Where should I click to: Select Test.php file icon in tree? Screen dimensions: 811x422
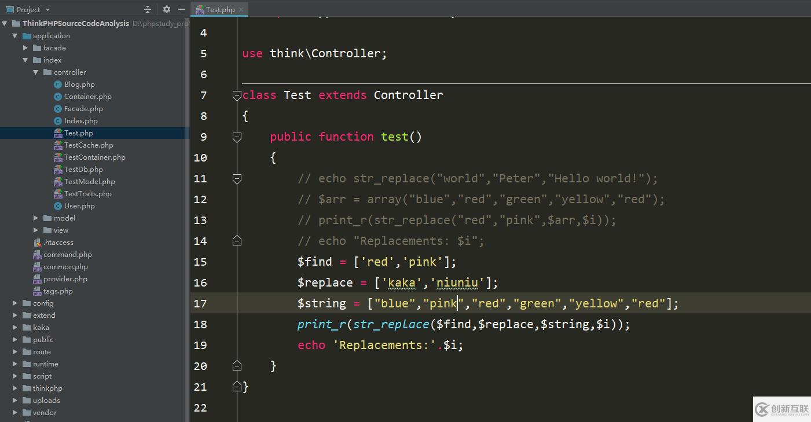[x=58, y=133]
